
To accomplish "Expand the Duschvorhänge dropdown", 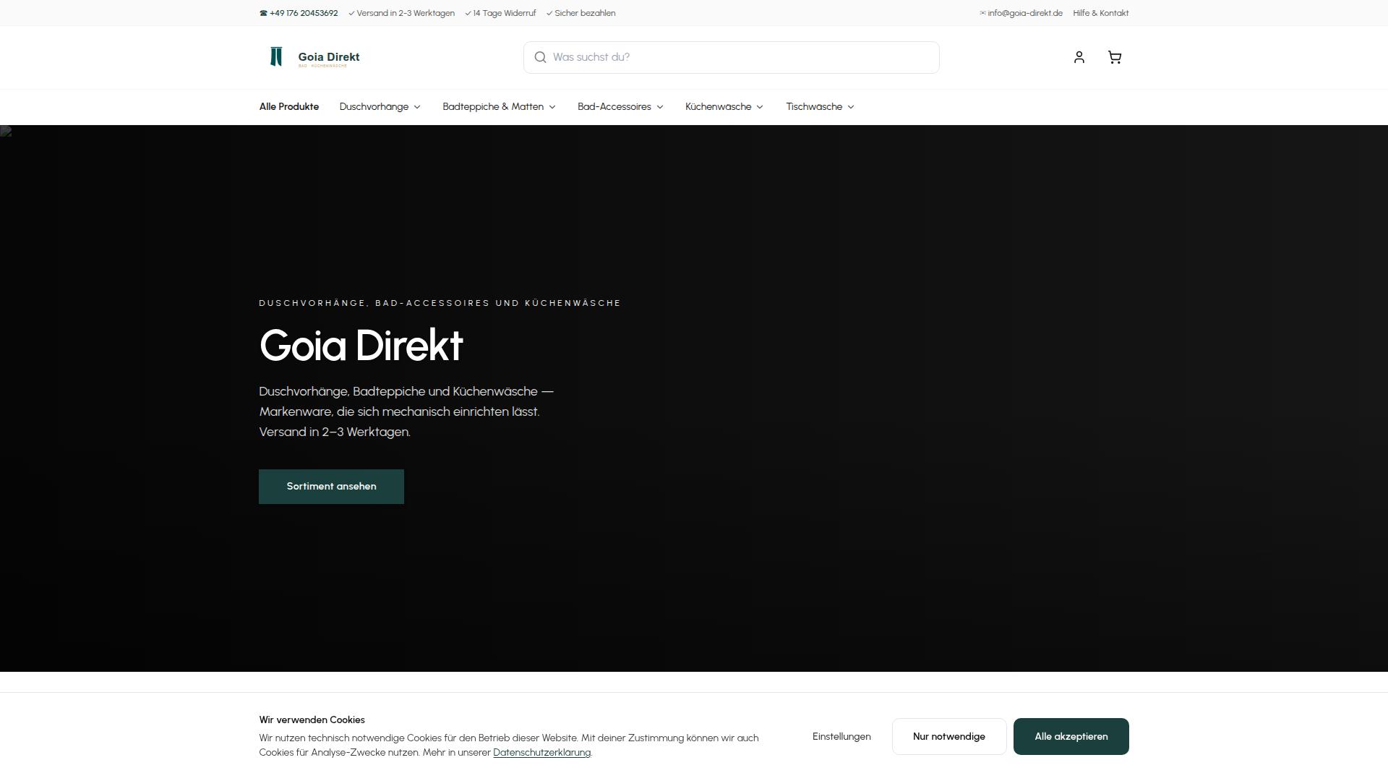I will click(x=380, y=107).
